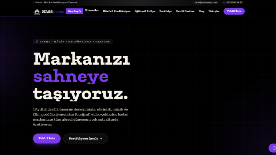Click Teklif İste button below hero text
The width and height of the screenshot is (276, 155).
47,138
